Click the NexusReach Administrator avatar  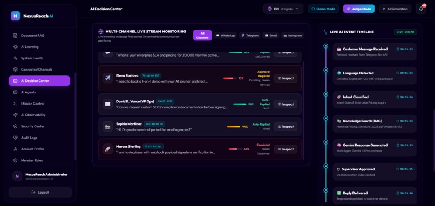click(x=17, y=176)
